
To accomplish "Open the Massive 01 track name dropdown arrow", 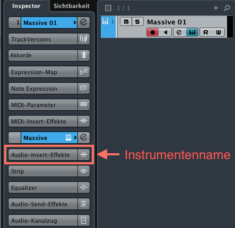I will pos(75,23).
